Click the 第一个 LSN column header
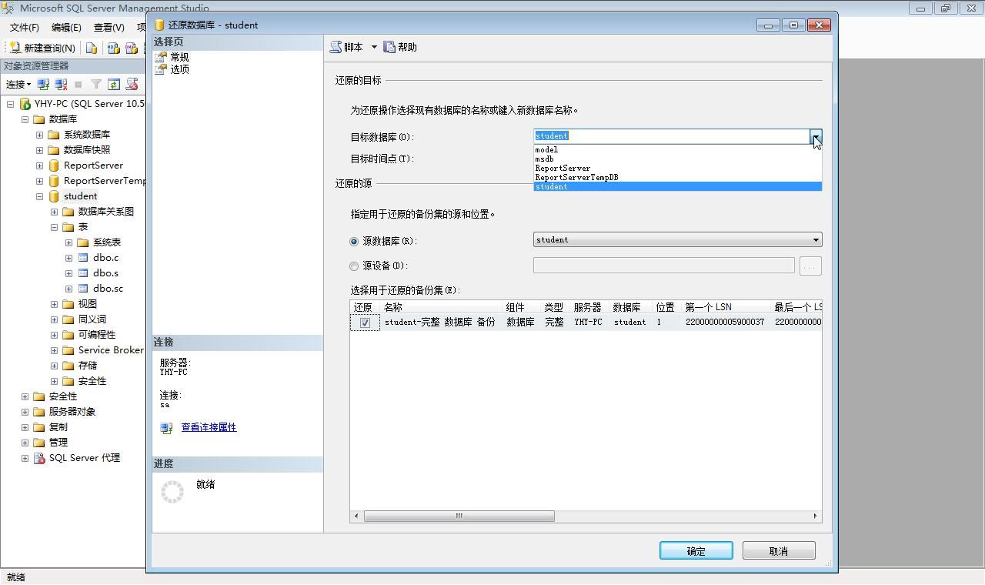Screen dimensions: 985x585 [x=726, y=307]
